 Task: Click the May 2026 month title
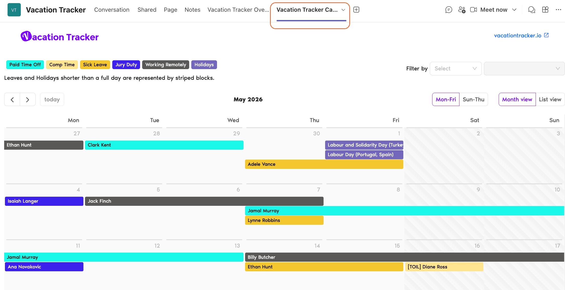(248, 100)
